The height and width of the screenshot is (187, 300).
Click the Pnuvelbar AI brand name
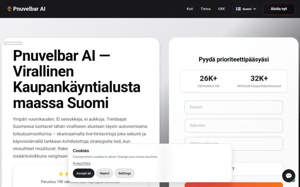[x=29, y=9]
